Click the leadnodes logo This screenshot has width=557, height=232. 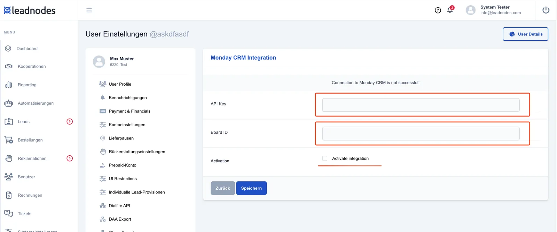30,10
